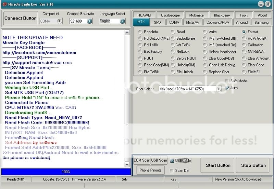Click the Connect Button
This screenshot has height=189, width=274.
coord(21,18)
